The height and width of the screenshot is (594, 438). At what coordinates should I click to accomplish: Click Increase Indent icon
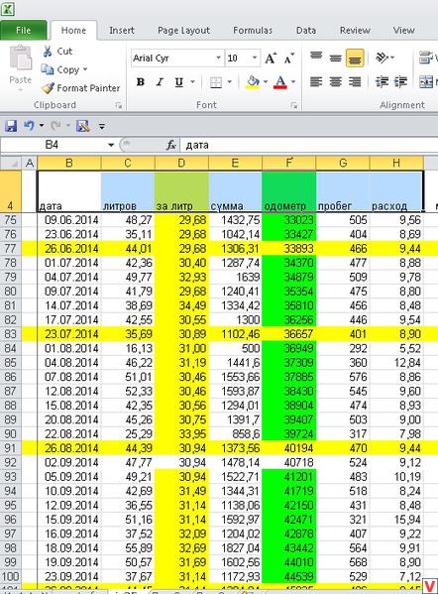click(400, 81)
